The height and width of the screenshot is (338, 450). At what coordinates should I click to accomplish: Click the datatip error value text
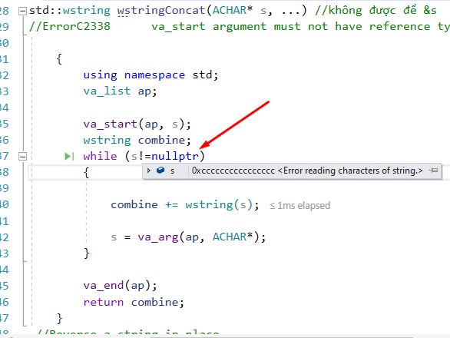307,171
